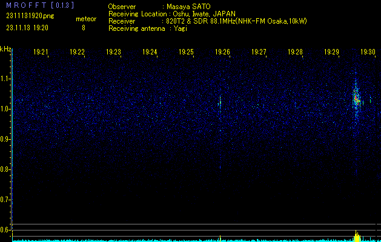Image resolution: width=381 pixels, height=242 pixels.
Task: Click the observer name Masaya SATO
Action: [x=188, y=6]
